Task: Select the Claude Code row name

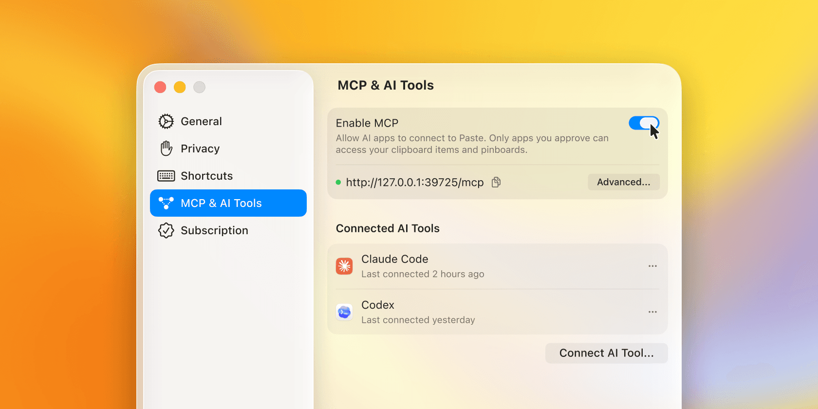Action: click(x=395, y=259)
